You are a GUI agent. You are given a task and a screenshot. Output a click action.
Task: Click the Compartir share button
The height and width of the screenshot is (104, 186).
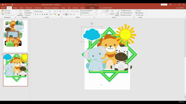(180, 8)
